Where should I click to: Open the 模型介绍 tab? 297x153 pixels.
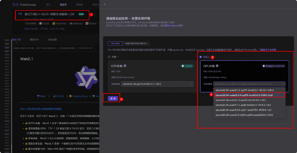(17, 40)
